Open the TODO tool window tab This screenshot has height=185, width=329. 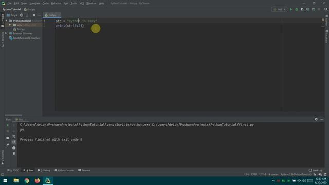(13, 170)
